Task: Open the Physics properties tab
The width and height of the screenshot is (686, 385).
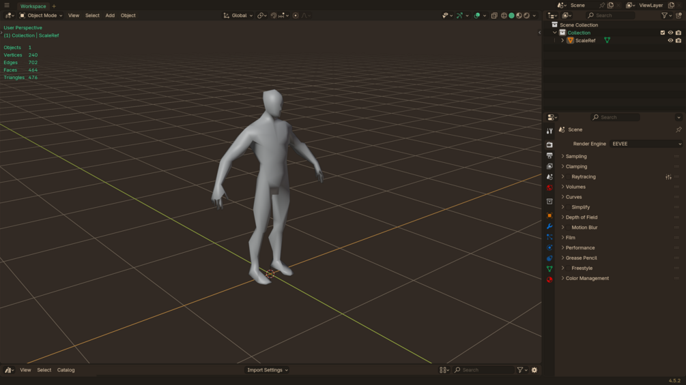Action: [x=549, y=247]
